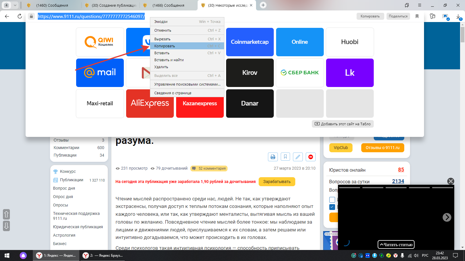Image resolution: width=465 pixels, height=261 pixels.
Task: Bookmark the publication using the article bookmark icon
Action: [x=285, y=157]
